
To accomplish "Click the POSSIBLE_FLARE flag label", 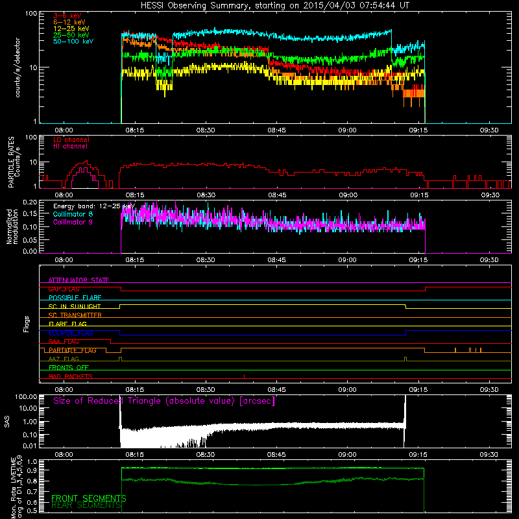I will [x=75, y=298].
